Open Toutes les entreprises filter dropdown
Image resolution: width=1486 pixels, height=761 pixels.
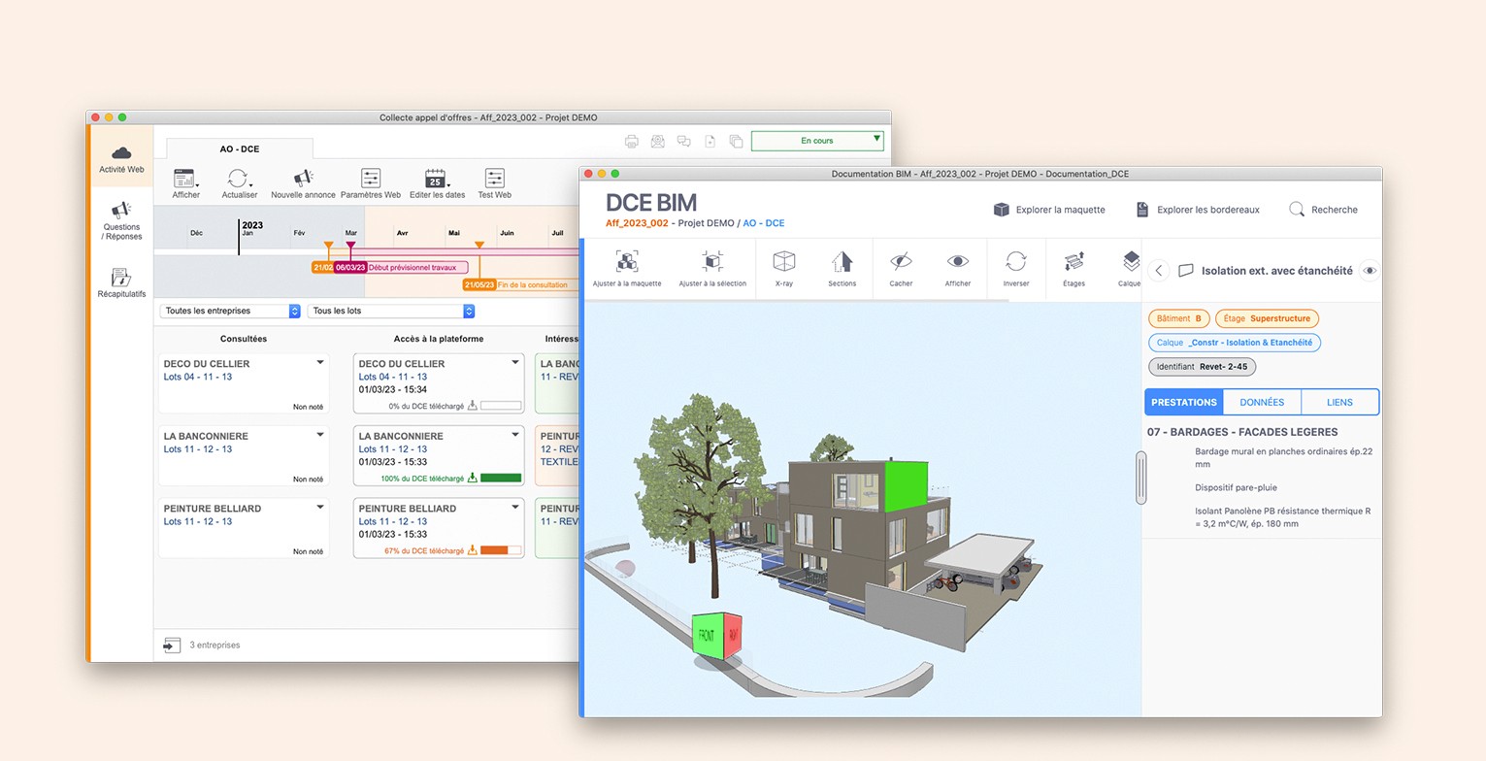[230, 311]
